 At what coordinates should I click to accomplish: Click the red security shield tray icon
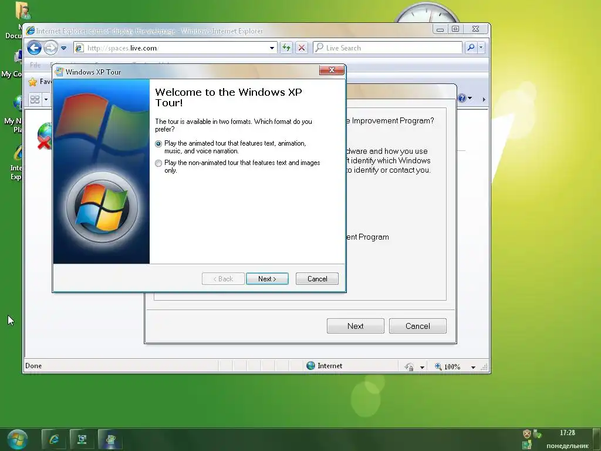[x=527, y=434]
